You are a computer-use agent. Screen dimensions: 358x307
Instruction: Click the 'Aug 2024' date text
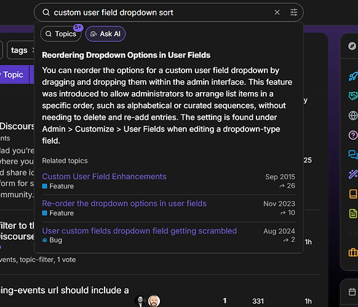pos(279,231)
